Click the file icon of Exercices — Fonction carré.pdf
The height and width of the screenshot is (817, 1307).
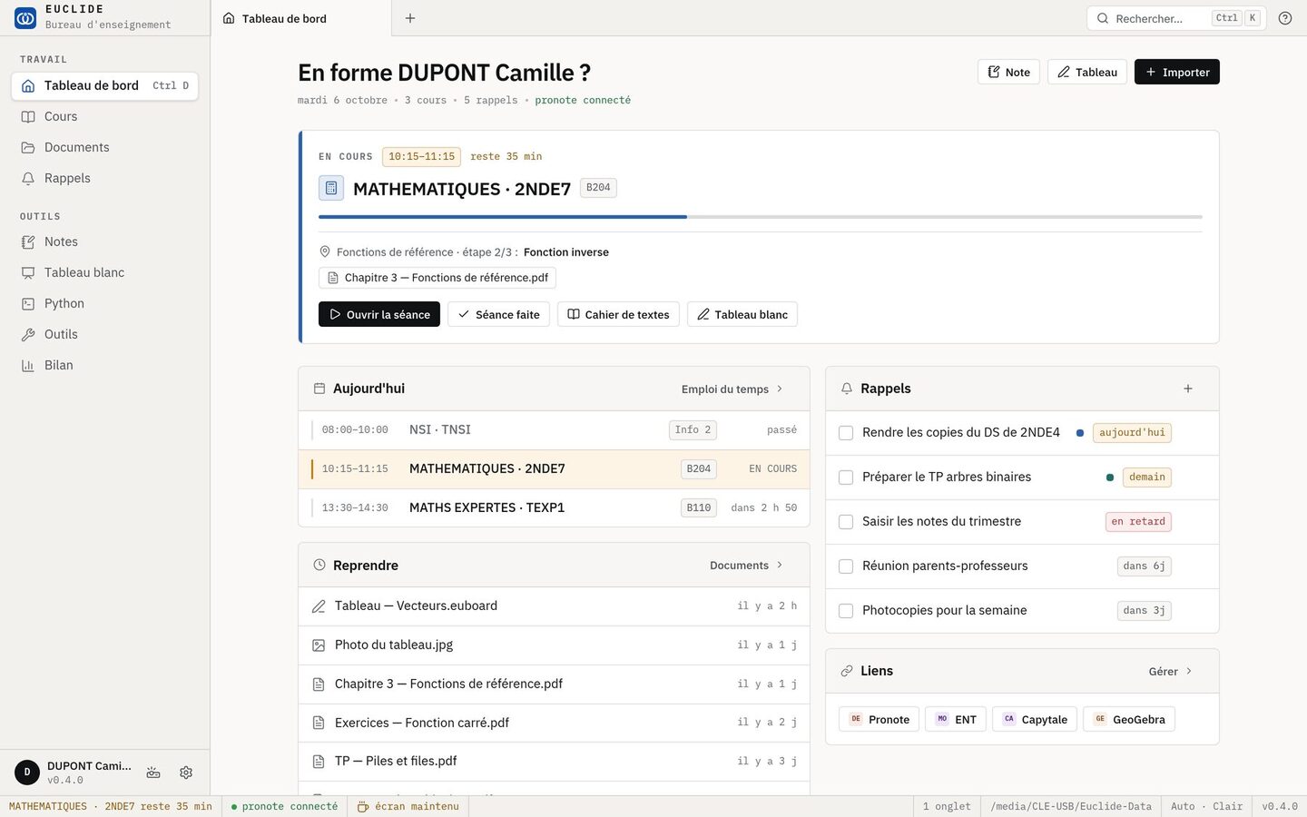[x=319, y=723]
